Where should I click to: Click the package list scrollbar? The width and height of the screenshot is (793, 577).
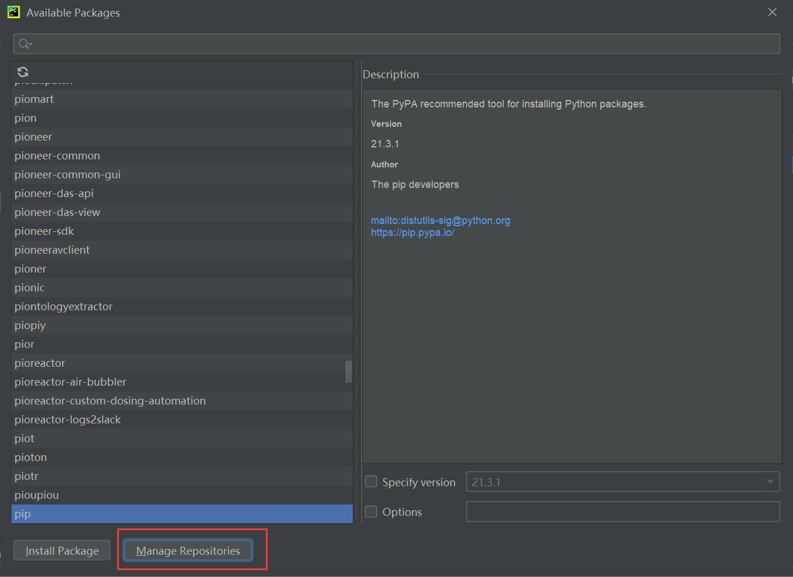point(348,372)
